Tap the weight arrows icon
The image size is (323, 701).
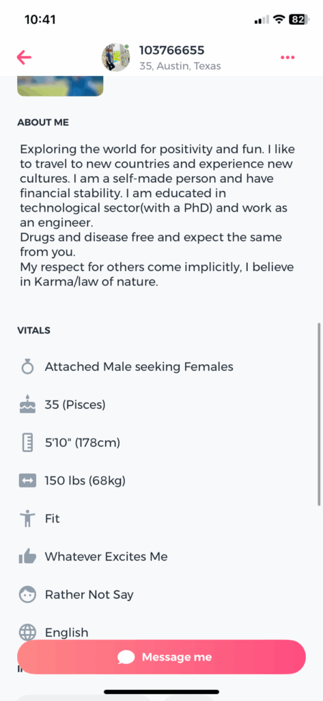[27, 481]
